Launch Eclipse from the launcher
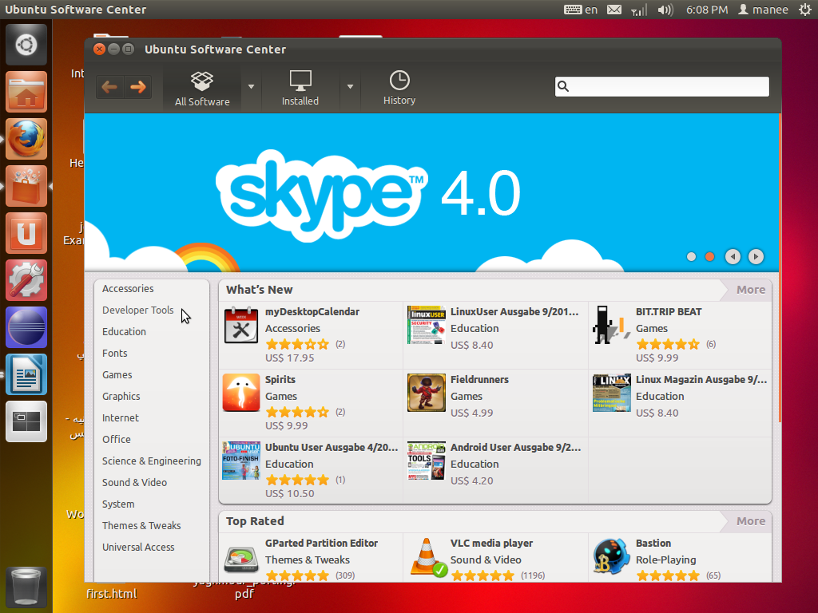The height and width of the screenshot is (613, 818). pos(26,327)
